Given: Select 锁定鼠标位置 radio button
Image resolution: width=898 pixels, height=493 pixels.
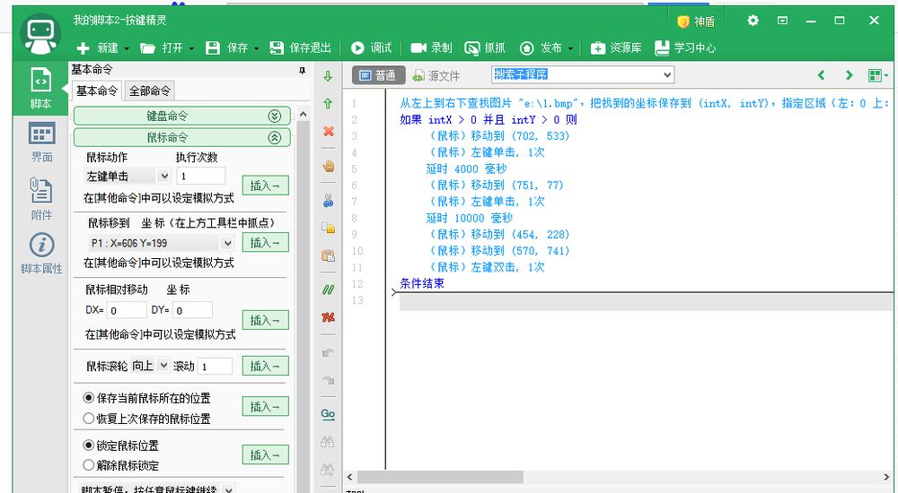Looking at the screenshot, I should click(88, 445).
